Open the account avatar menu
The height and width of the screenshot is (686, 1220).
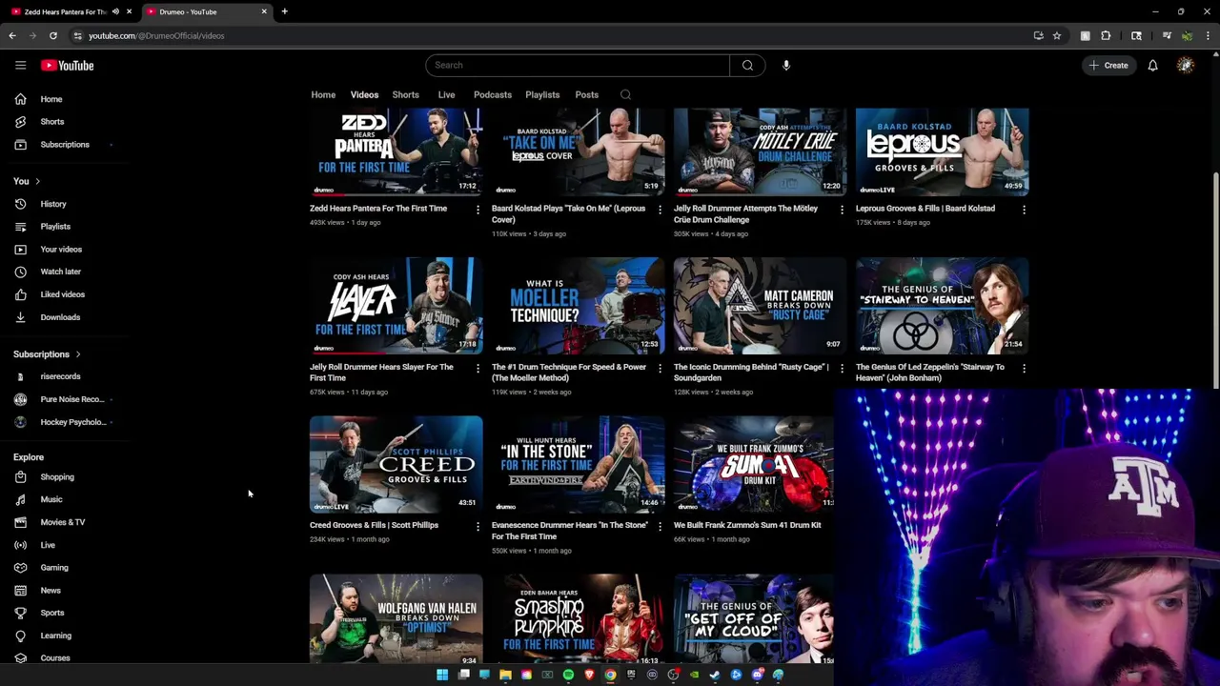coord(1185,65)
